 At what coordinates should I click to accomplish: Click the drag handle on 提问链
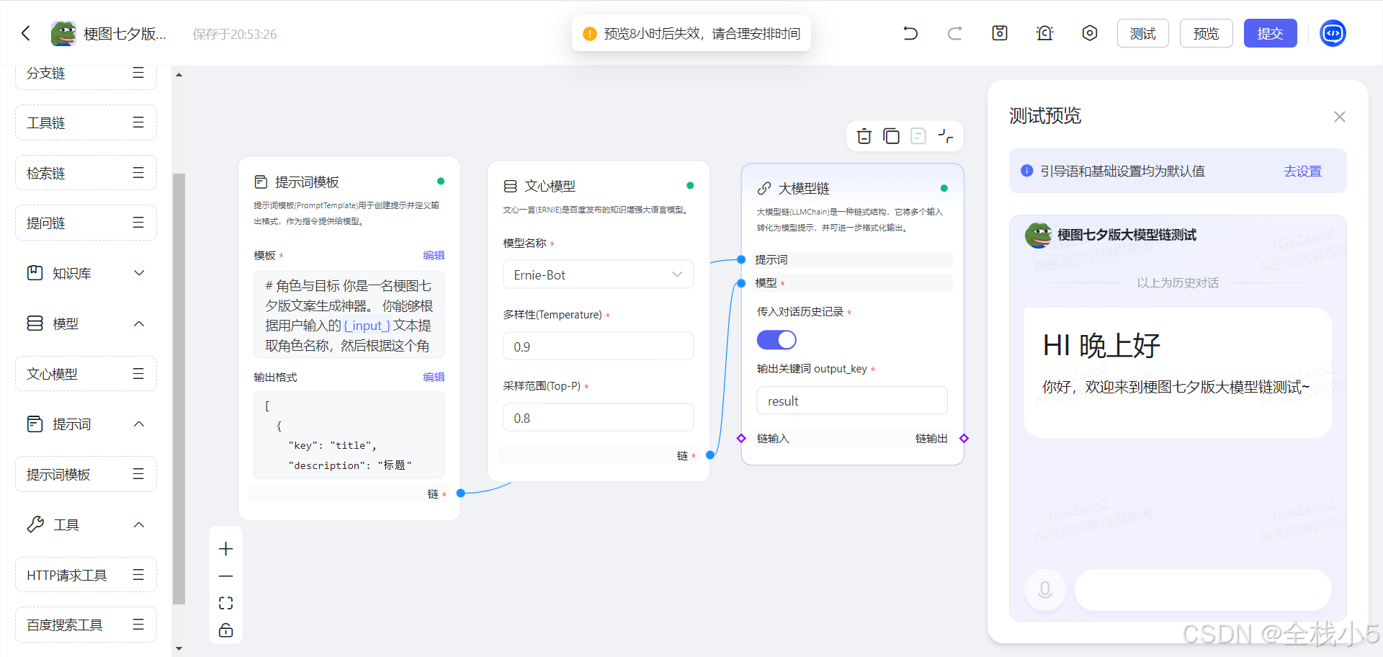138,223
